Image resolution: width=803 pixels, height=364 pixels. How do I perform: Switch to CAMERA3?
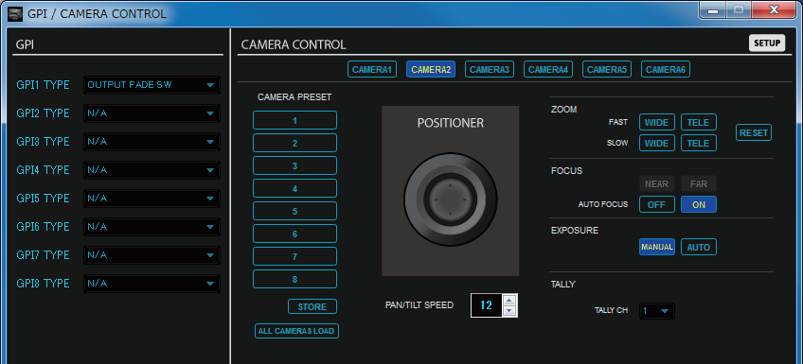tap(489, 70)
